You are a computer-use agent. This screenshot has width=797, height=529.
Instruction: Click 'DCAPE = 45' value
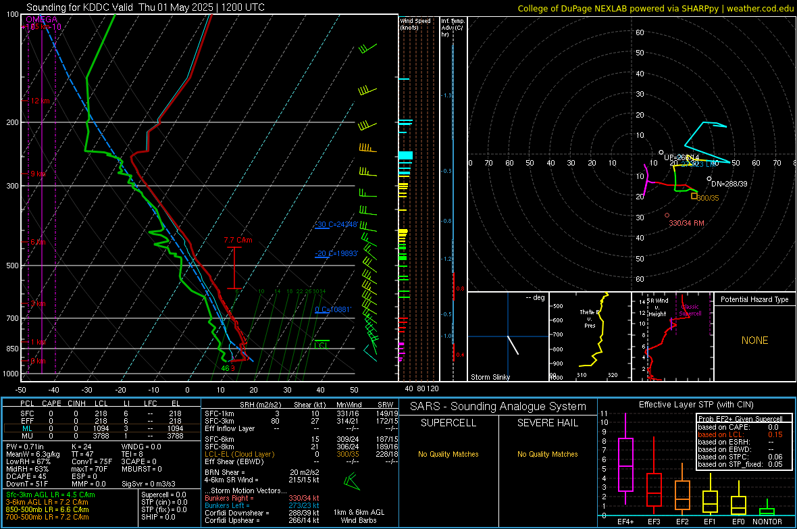(26, 476)
